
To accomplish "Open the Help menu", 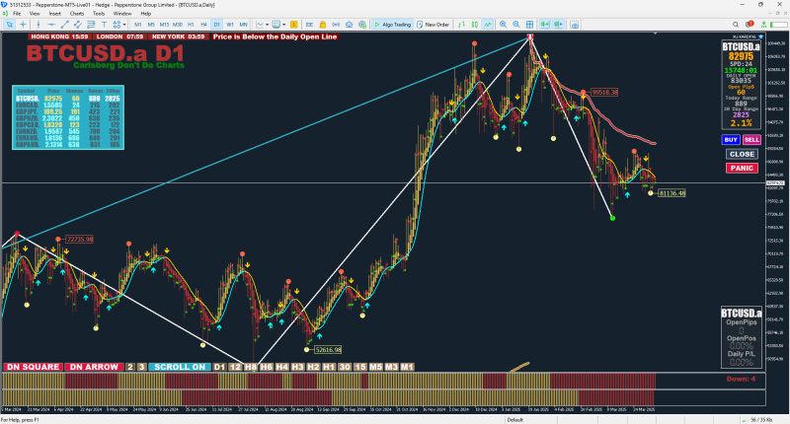I will [x=145, y=14].
